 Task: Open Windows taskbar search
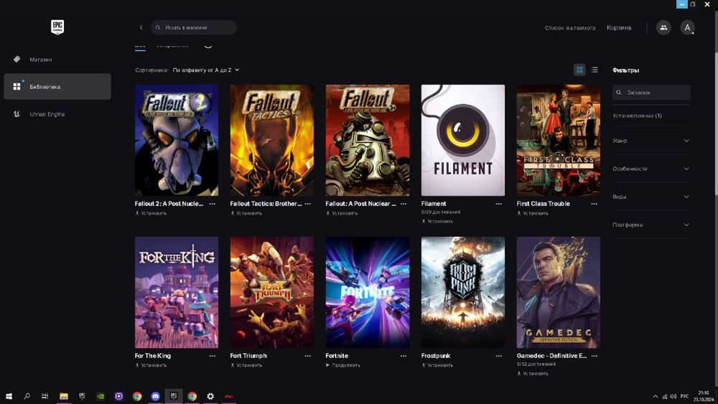click(x=27, y=396)
